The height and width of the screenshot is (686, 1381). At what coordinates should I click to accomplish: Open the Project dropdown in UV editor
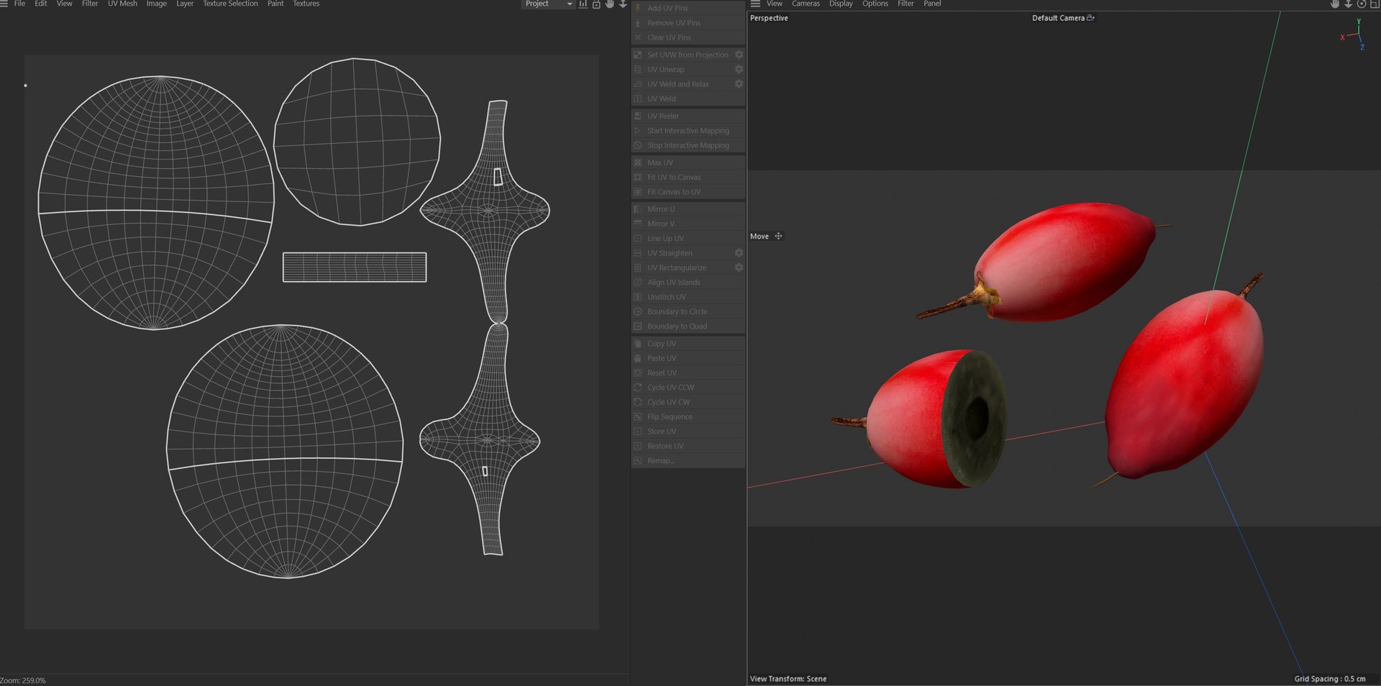(547, 4)
